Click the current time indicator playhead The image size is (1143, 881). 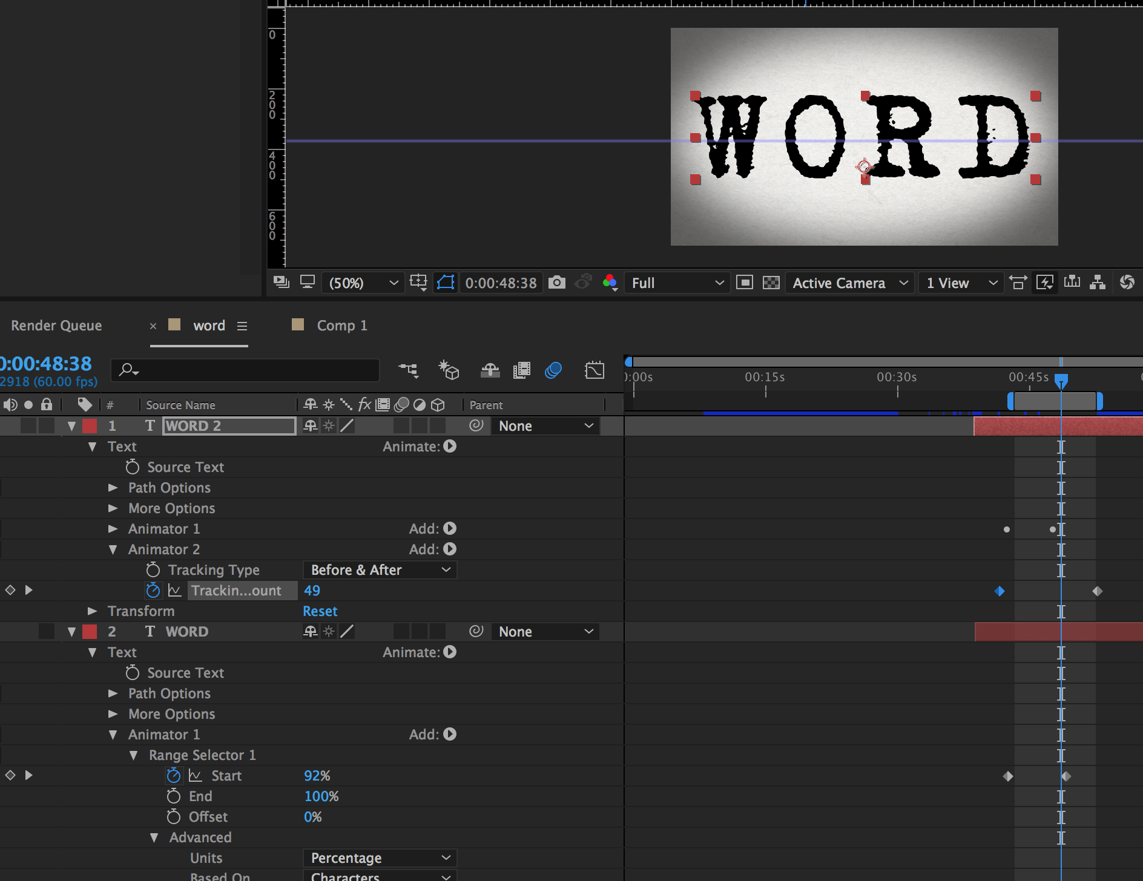(x=1061, y=381)
